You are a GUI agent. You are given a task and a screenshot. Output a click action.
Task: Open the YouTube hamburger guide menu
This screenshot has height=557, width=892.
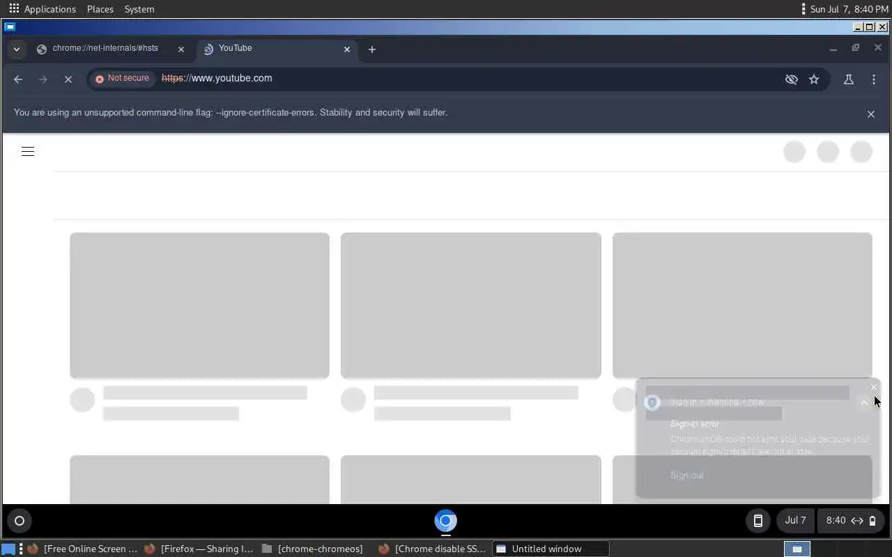[x=28, y=151]
